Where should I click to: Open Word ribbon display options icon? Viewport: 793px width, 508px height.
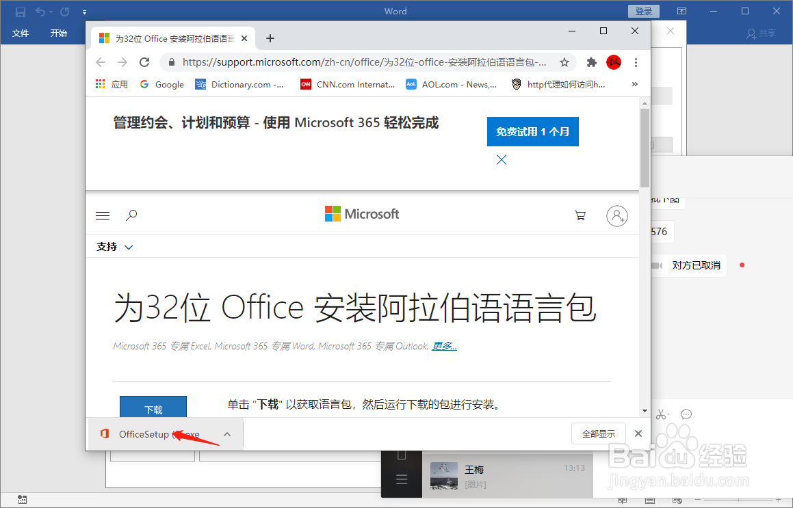(681, 11)
